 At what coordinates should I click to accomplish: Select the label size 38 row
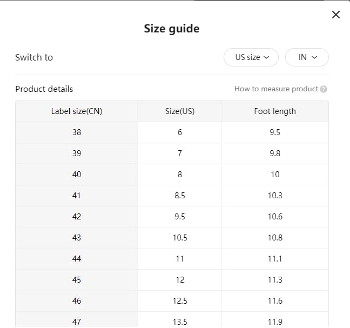(172, 132)
